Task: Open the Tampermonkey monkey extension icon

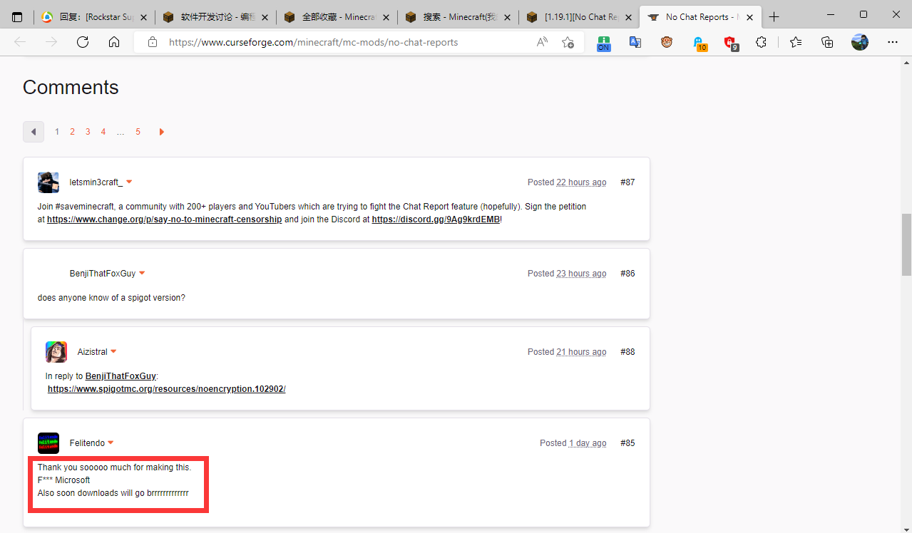Action: (x=666, y=42)
